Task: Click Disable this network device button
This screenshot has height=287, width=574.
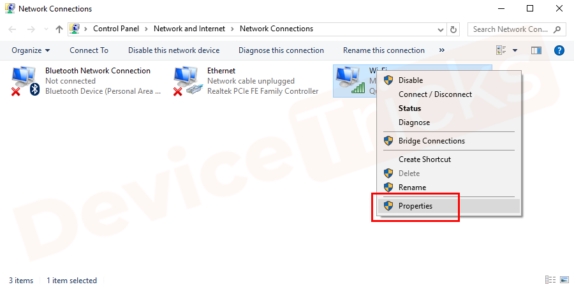Action: 173,50
